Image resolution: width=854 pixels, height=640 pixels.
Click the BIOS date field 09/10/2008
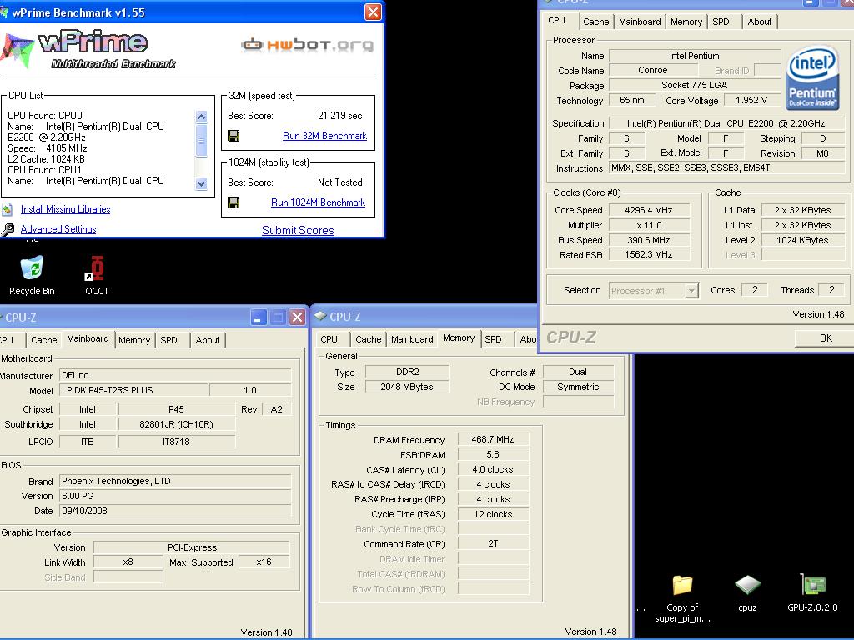(x=175, y=511)
